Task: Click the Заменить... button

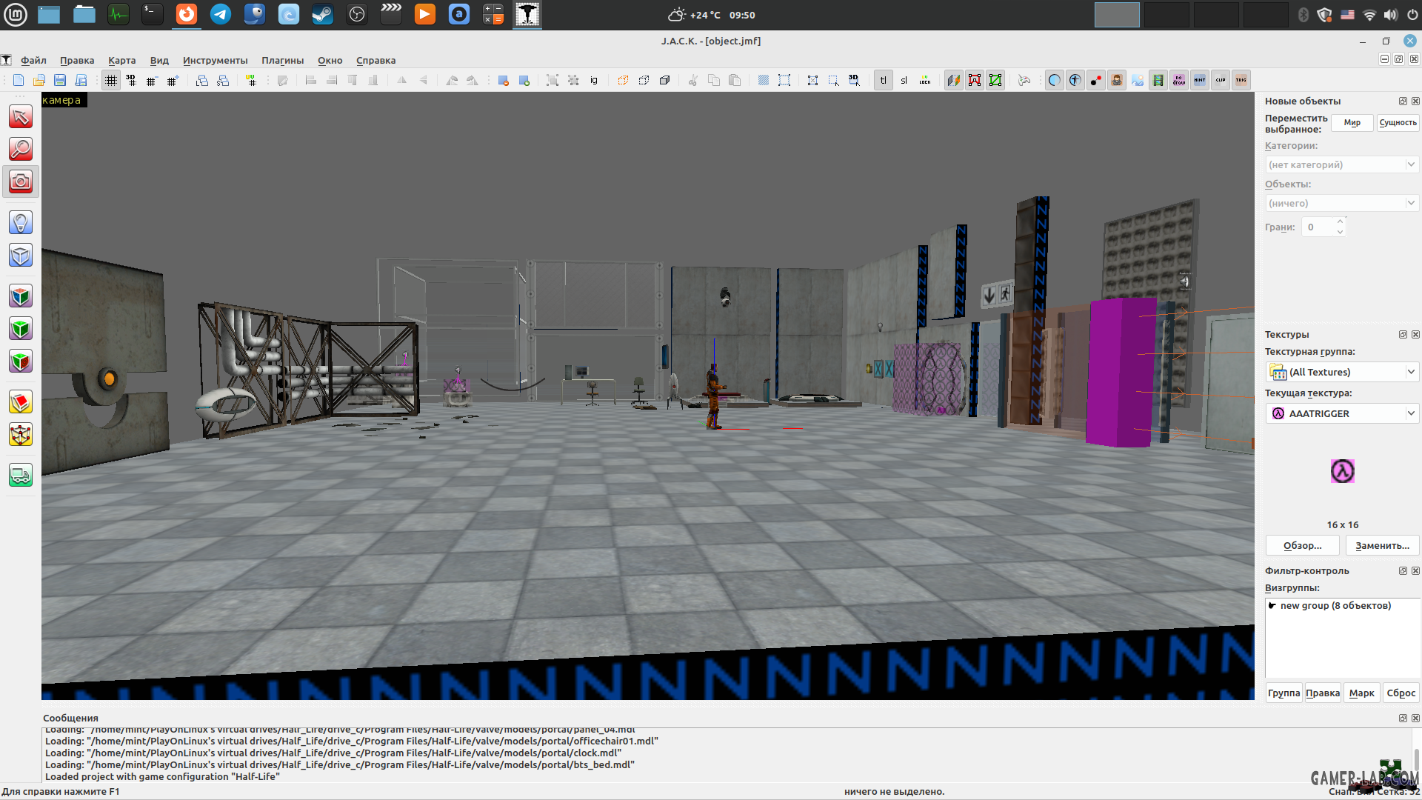Action: coord(1382,546)
